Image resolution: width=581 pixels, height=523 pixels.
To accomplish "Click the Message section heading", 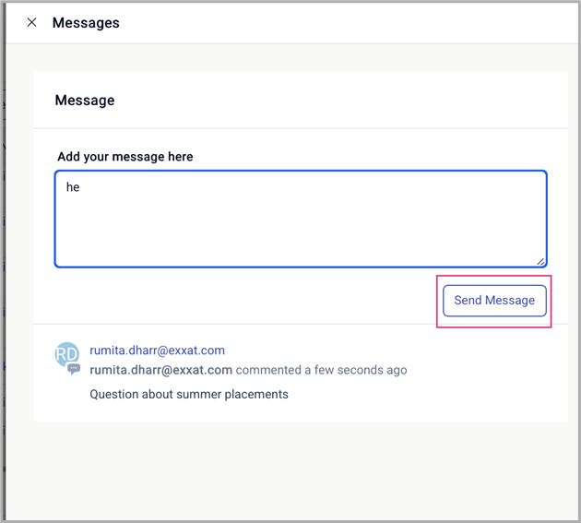I will point(85,100).
